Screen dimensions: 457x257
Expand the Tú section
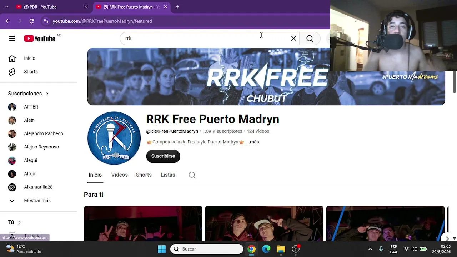tap(15, 222)
